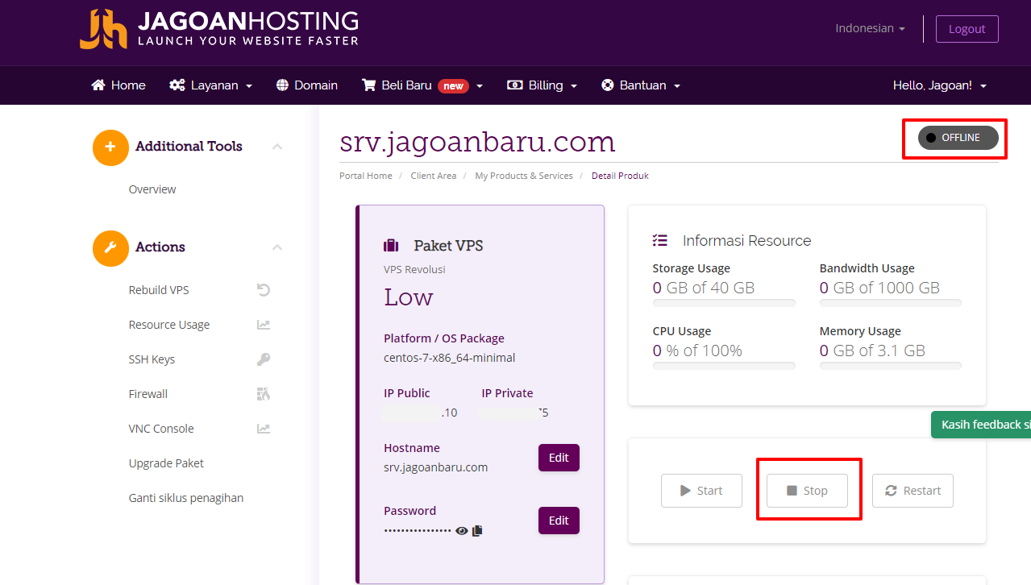The width and height of the screenshot is (1031, 585).
Task: Collapse the Actions section
Action: pos(277,247)
